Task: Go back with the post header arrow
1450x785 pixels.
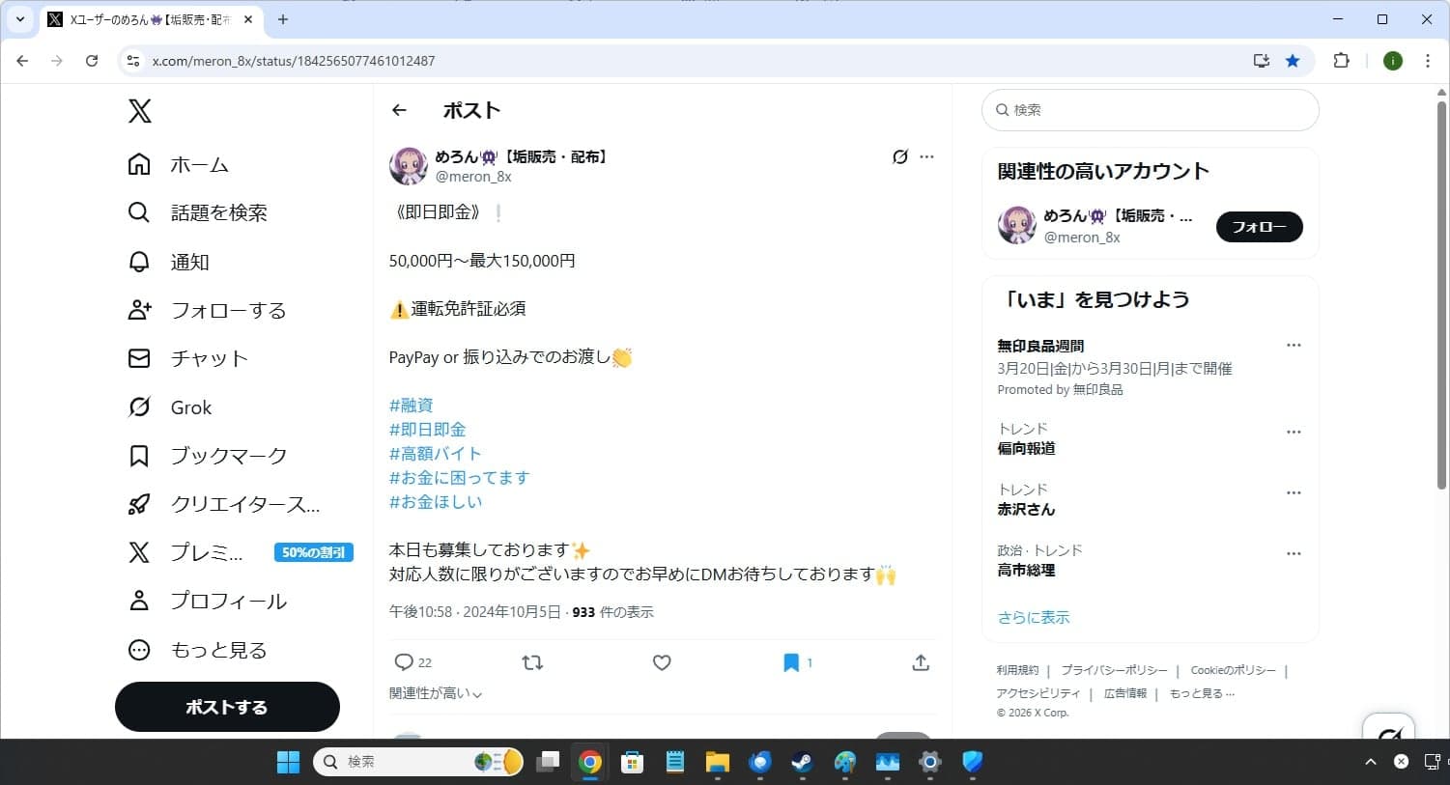Action: tap(399, 110)
